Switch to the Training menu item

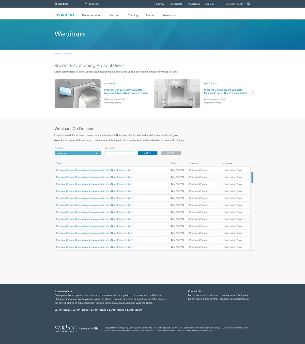(133, 15)
